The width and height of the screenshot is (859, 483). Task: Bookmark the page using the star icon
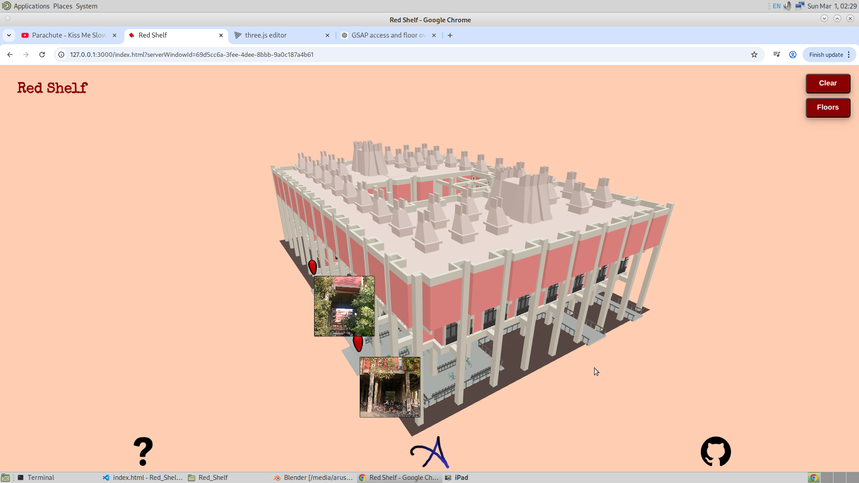point(755,55)
